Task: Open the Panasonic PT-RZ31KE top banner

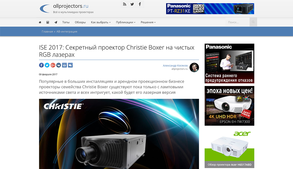Action: 210,9
